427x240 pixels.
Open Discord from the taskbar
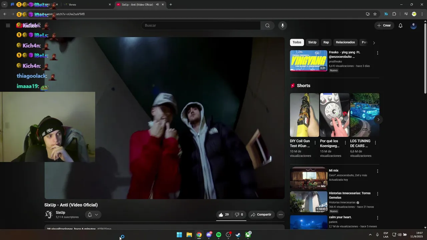(x=209, y=235)
